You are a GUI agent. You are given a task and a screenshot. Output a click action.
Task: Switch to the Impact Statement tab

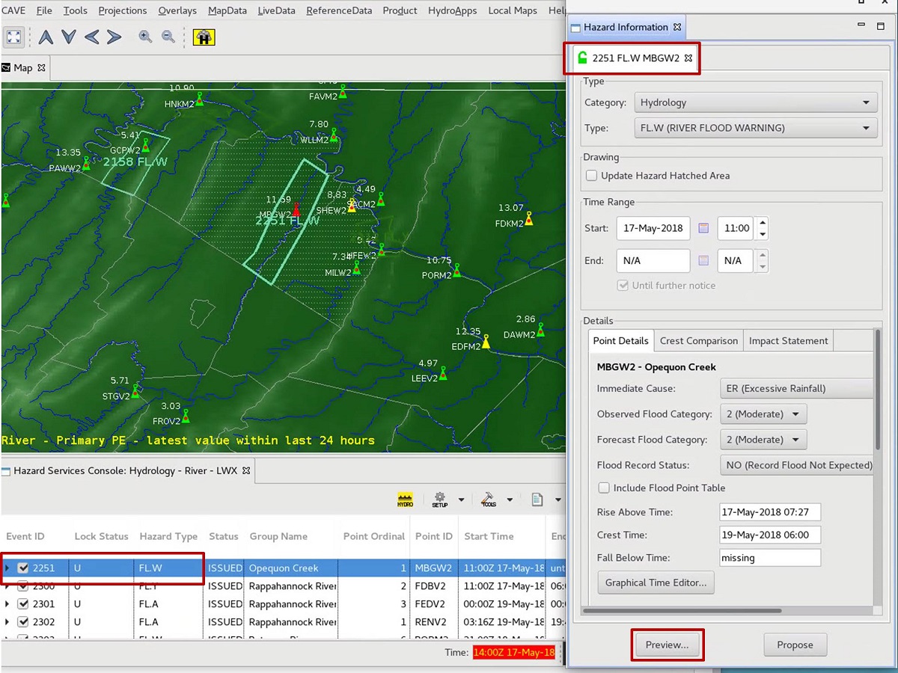click(x=788, y=341)
